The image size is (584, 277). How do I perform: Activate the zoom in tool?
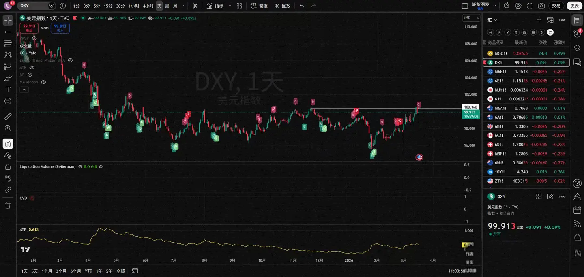(x=8, y=128)
